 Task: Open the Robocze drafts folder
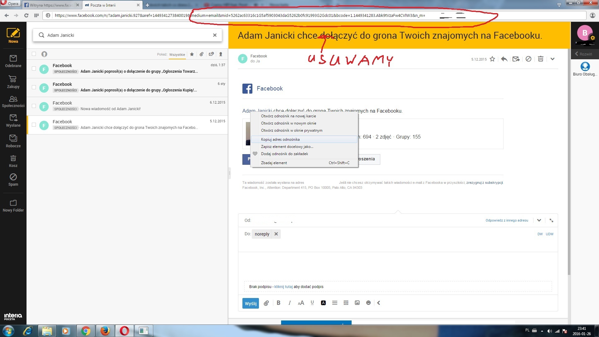pyautogui.click(x=13, y=141)
